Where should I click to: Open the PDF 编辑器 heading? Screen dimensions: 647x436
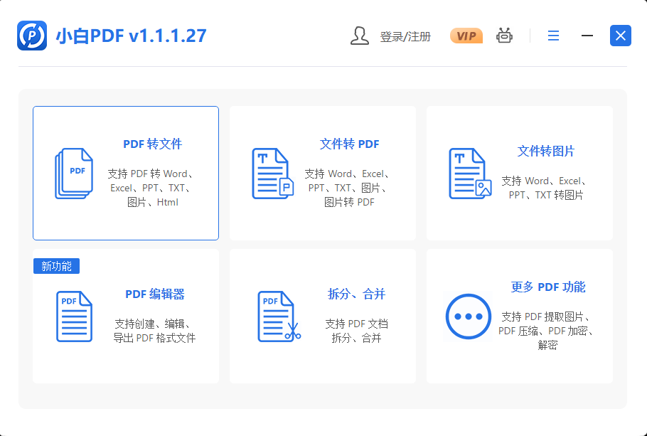point(155,294)
